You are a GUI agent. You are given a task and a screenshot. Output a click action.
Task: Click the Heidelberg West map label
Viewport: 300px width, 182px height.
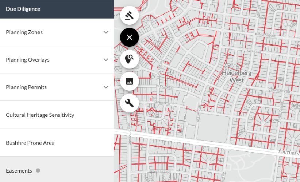tap(236, 76)
